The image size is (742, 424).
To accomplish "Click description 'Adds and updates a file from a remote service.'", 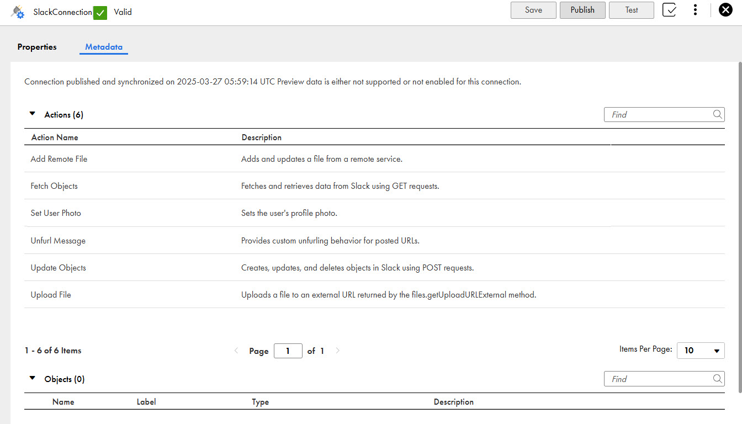I will click(x=322, y=159).
